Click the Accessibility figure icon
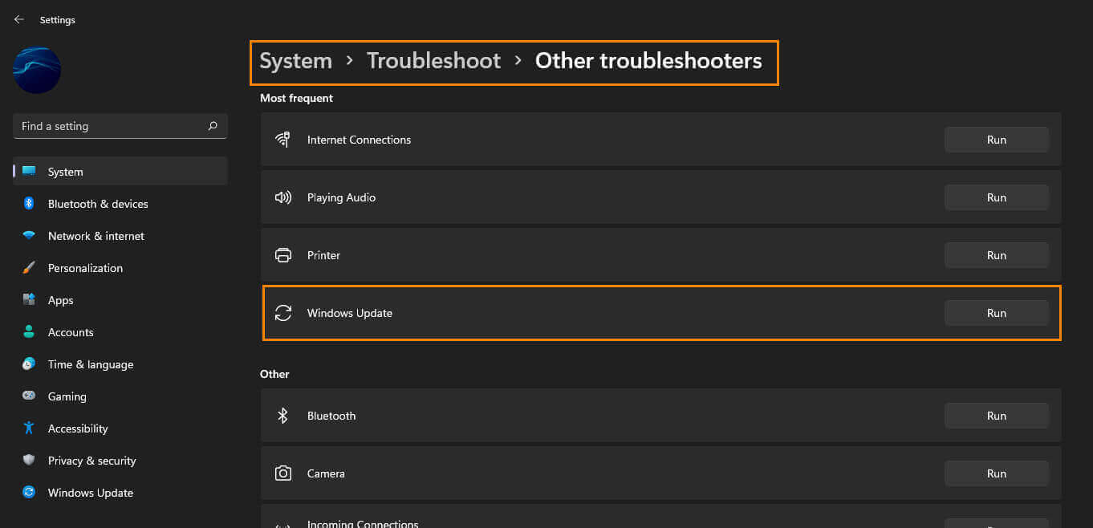 tap(29, 428)
